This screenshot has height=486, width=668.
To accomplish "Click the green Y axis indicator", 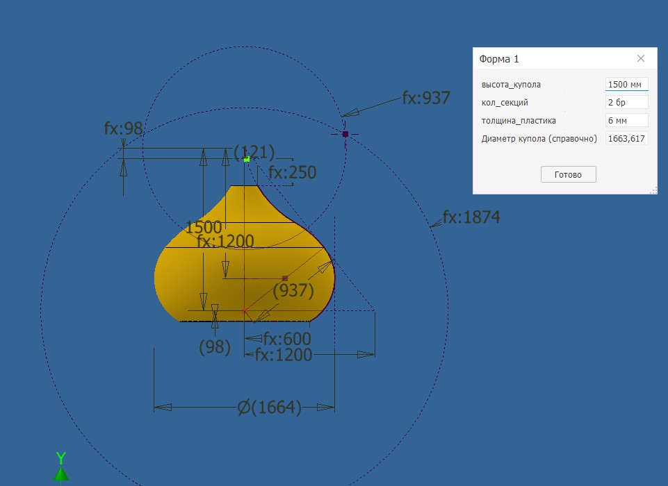I will coord(61,468).
